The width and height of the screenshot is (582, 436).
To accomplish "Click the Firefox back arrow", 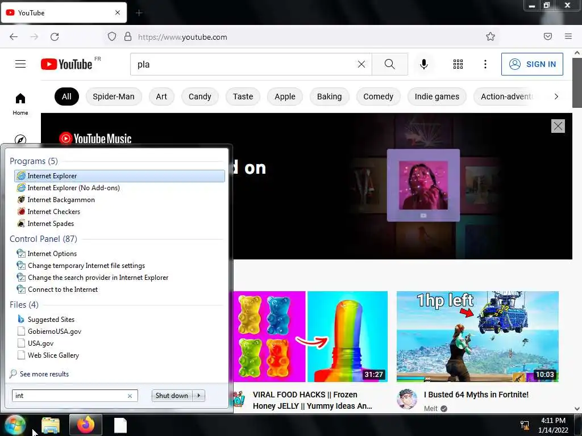I will pyautogui.click(x=14, y=37).
